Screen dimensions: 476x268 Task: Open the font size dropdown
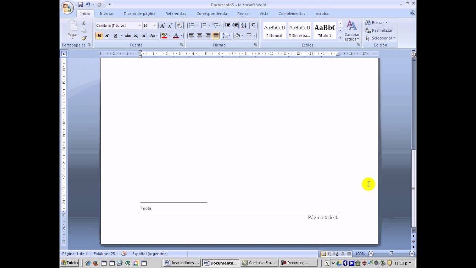pyautogui.click(x=155, y=26)
